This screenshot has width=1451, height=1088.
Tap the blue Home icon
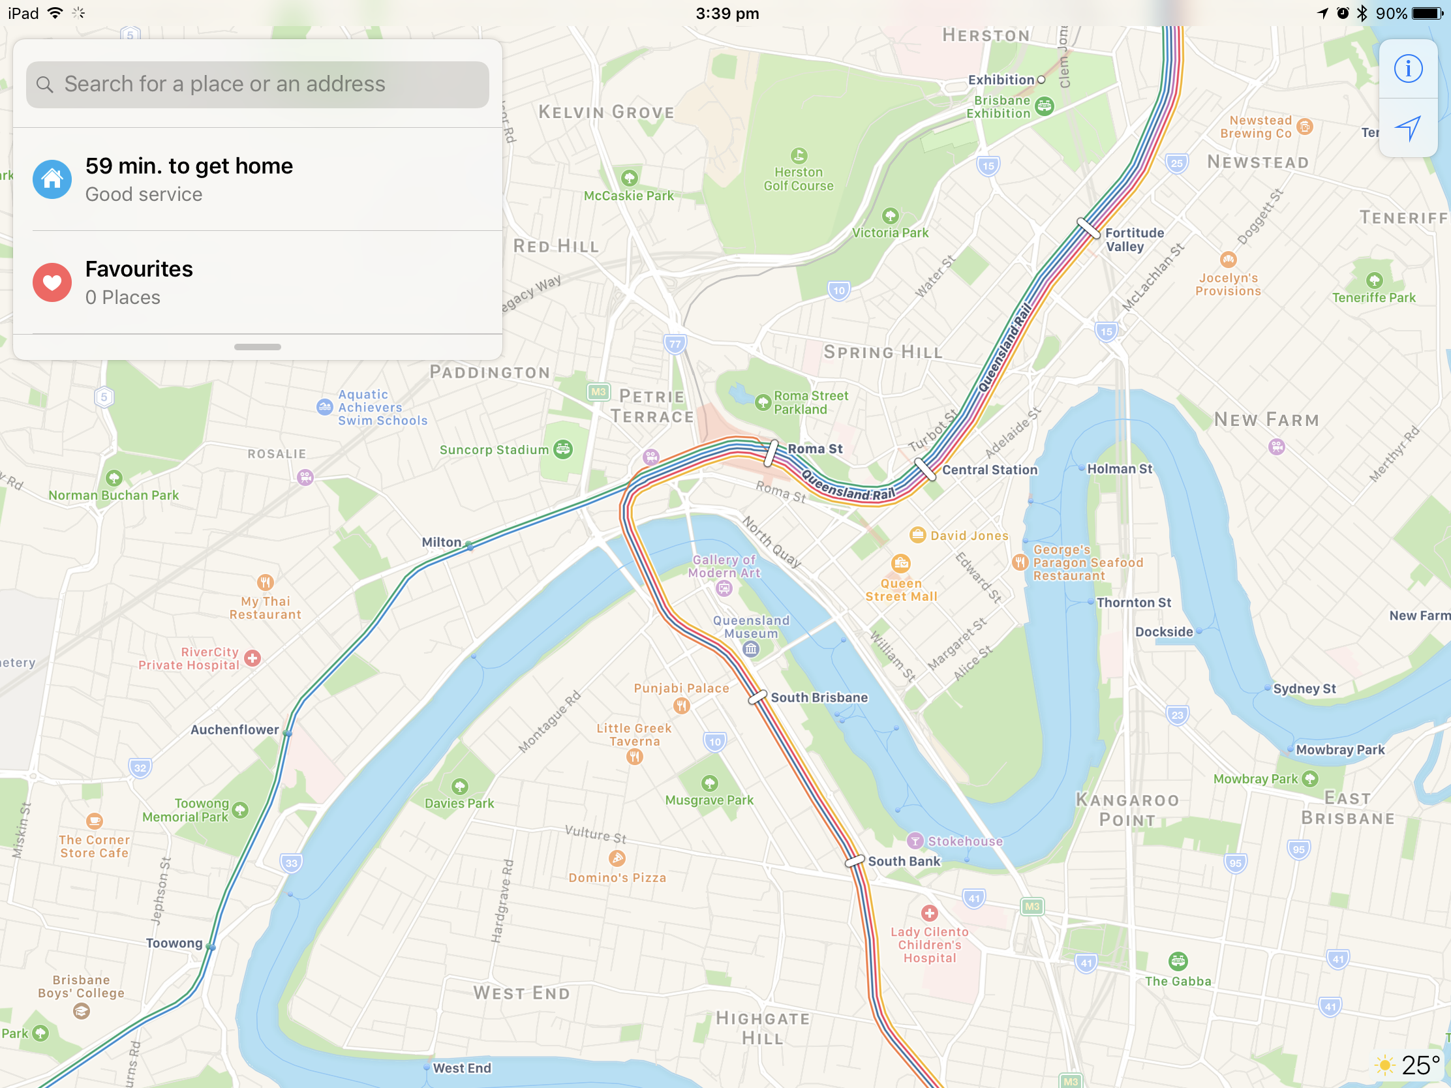[52, 179]
